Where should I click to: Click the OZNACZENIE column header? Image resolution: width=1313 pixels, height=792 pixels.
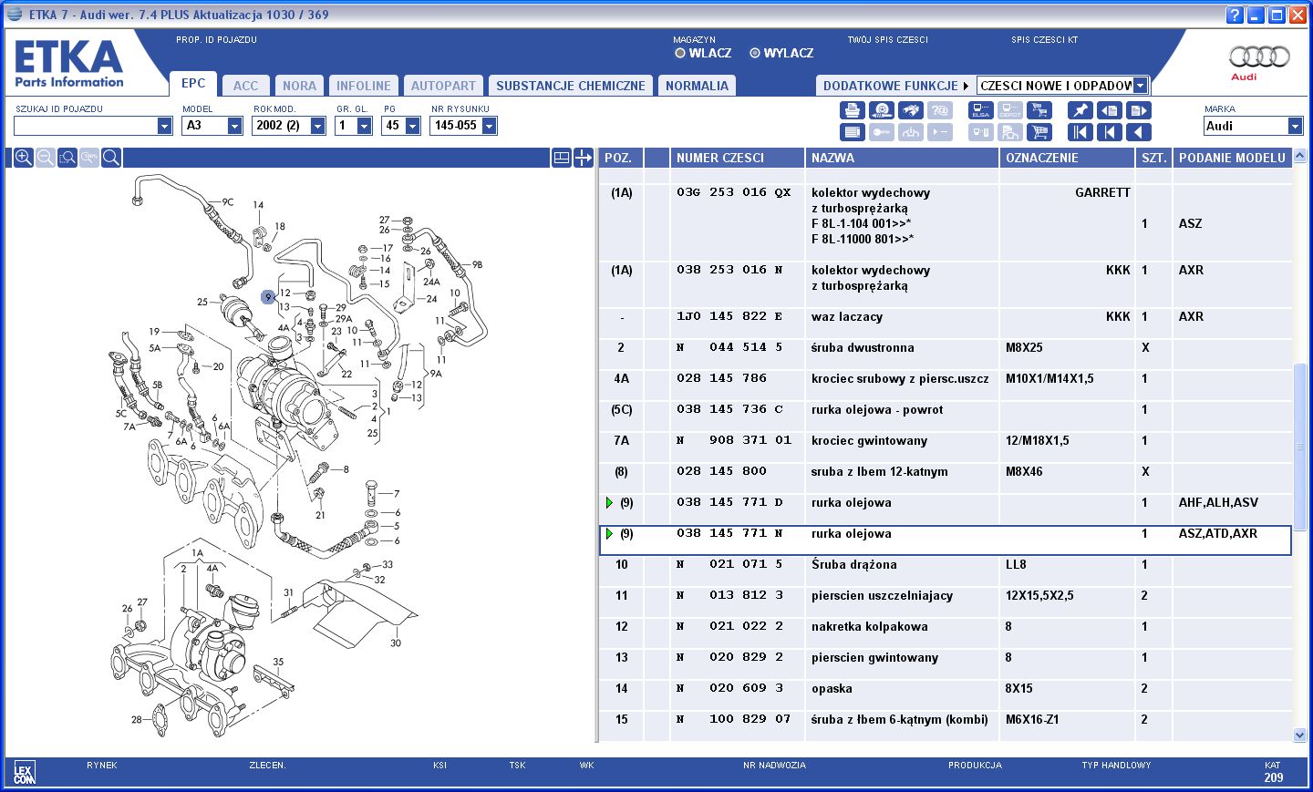(x=1067, y=158)
